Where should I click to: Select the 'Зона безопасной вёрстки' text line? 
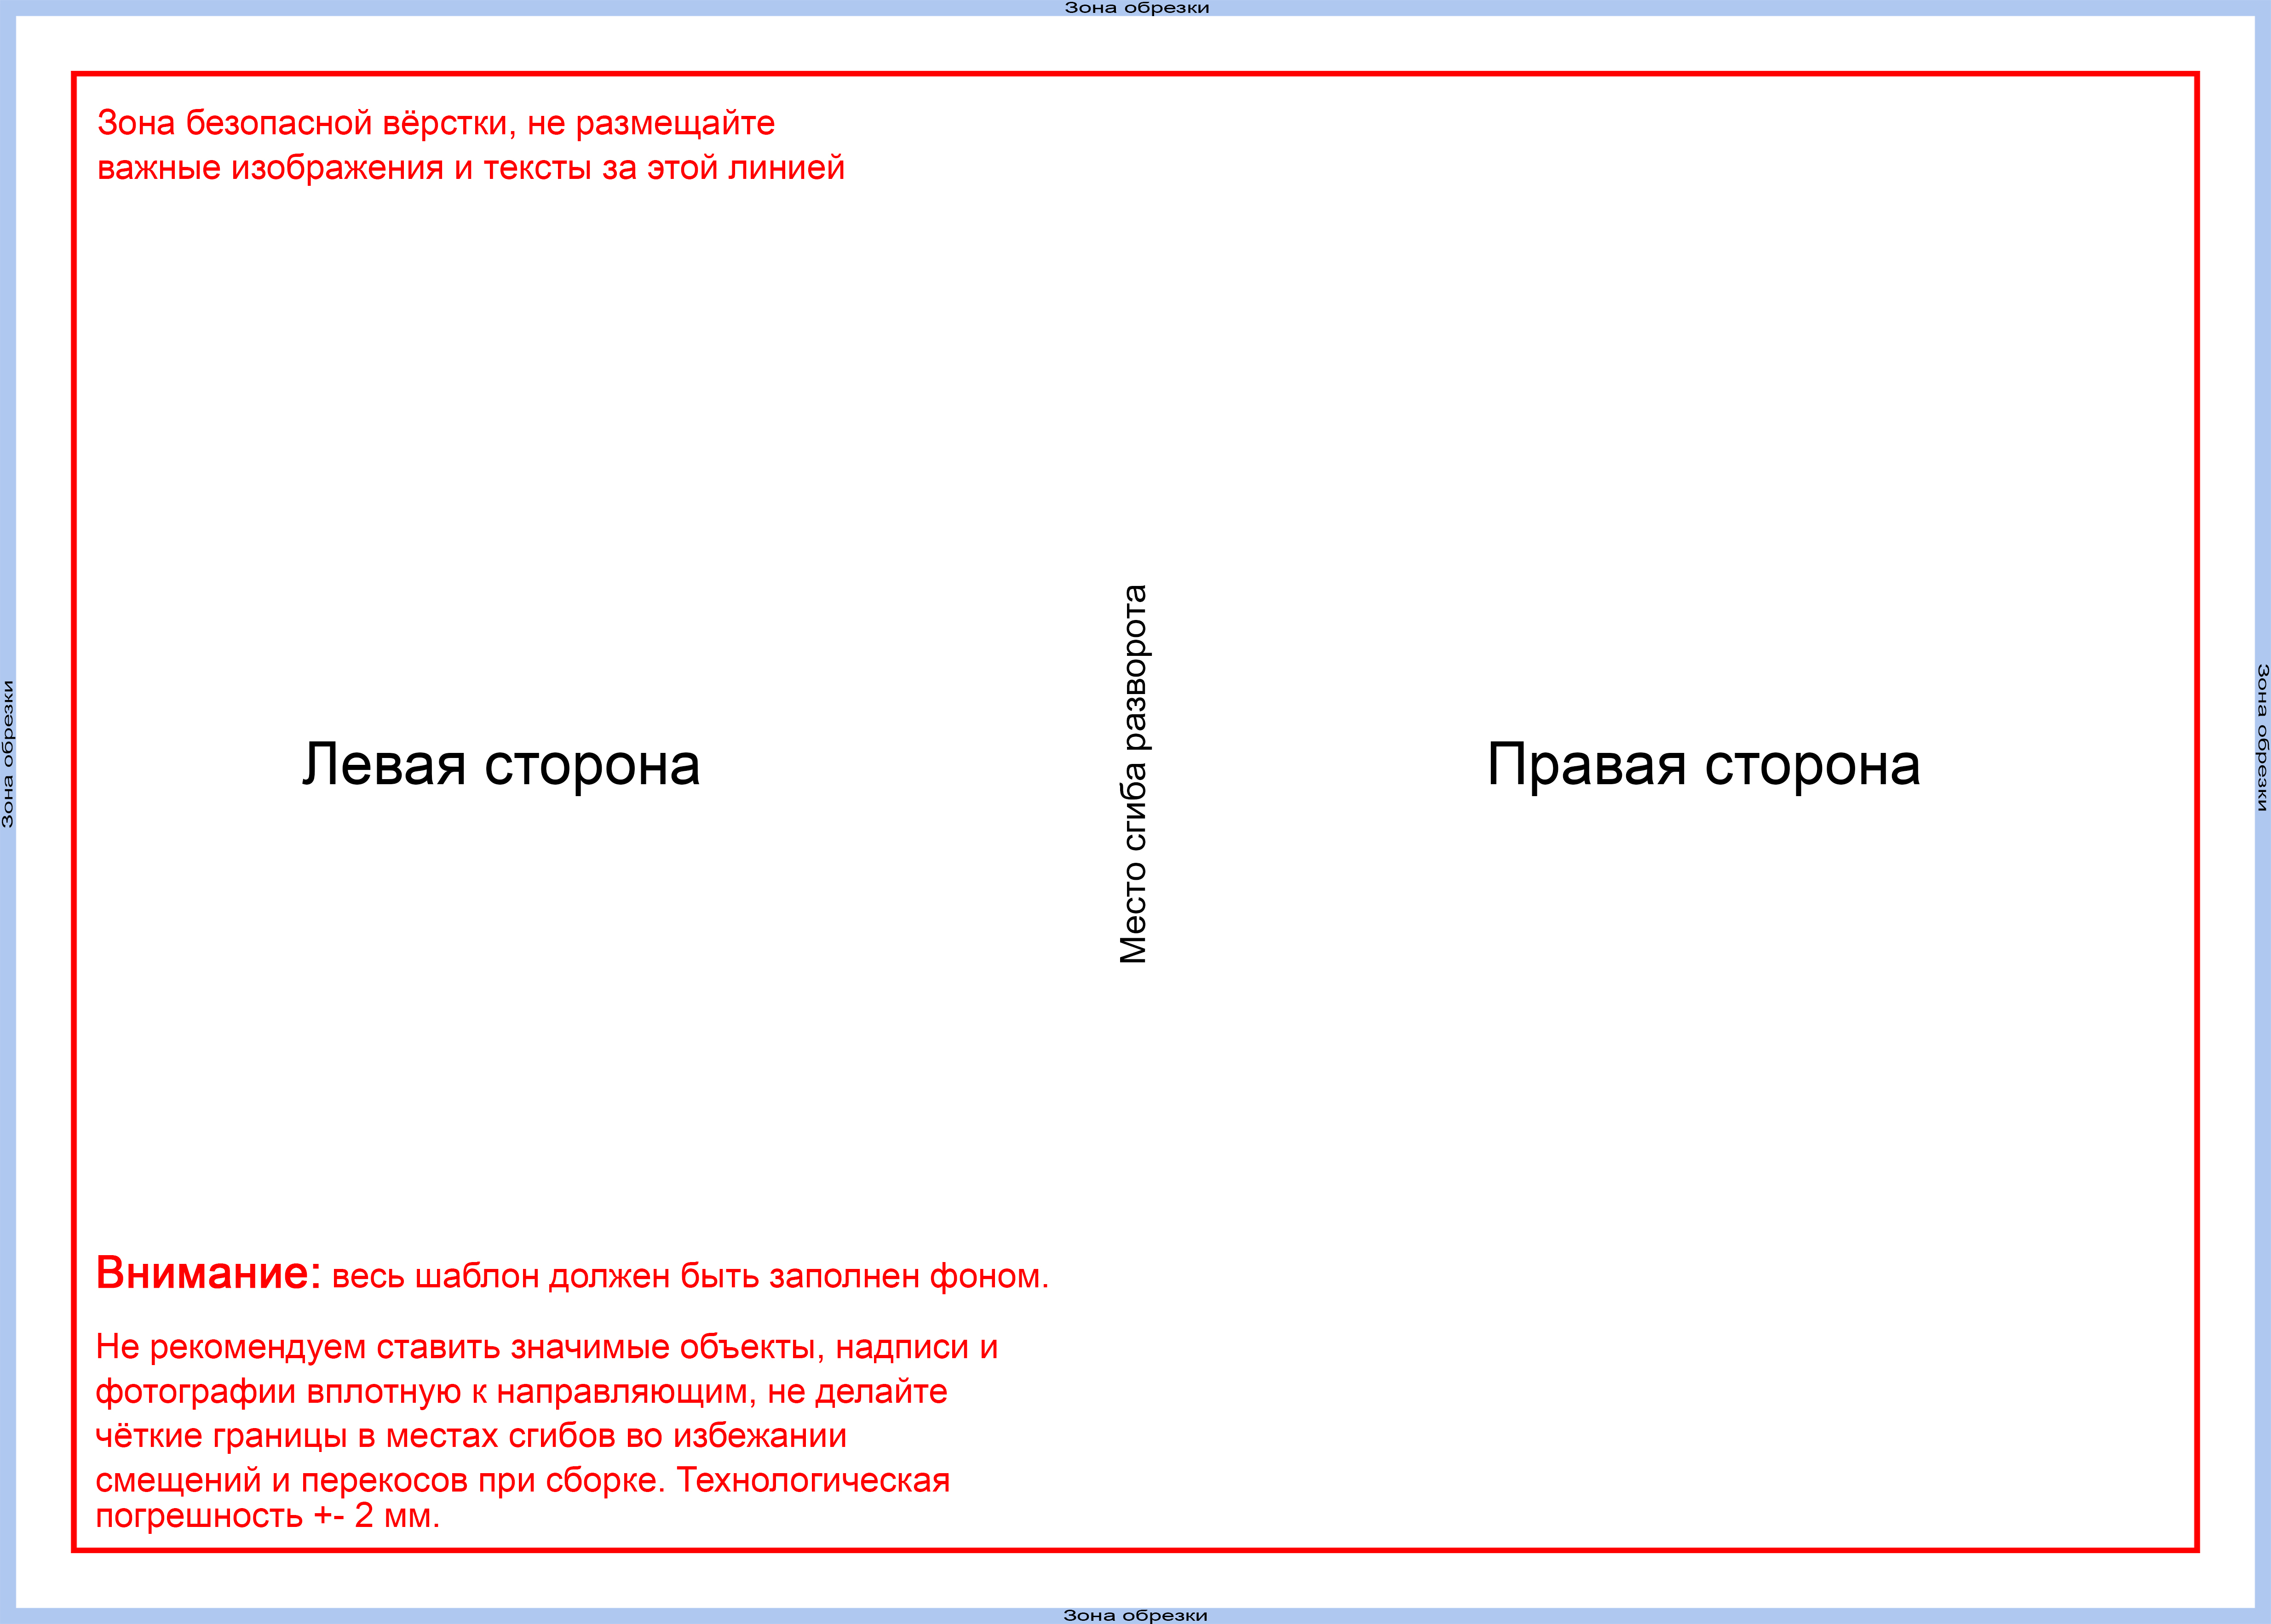click(436, 123)
